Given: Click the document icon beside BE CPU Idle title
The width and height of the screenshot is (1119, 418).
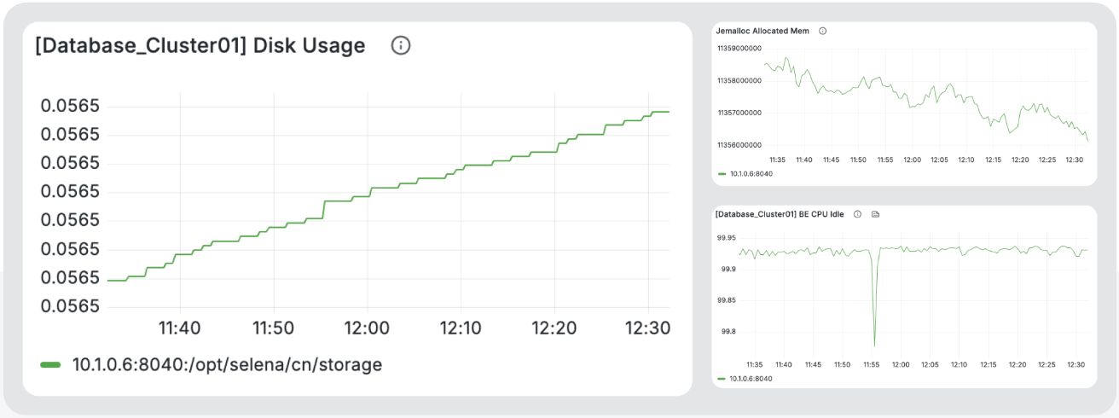Looking at the screenshot, I should coord(875,214).
